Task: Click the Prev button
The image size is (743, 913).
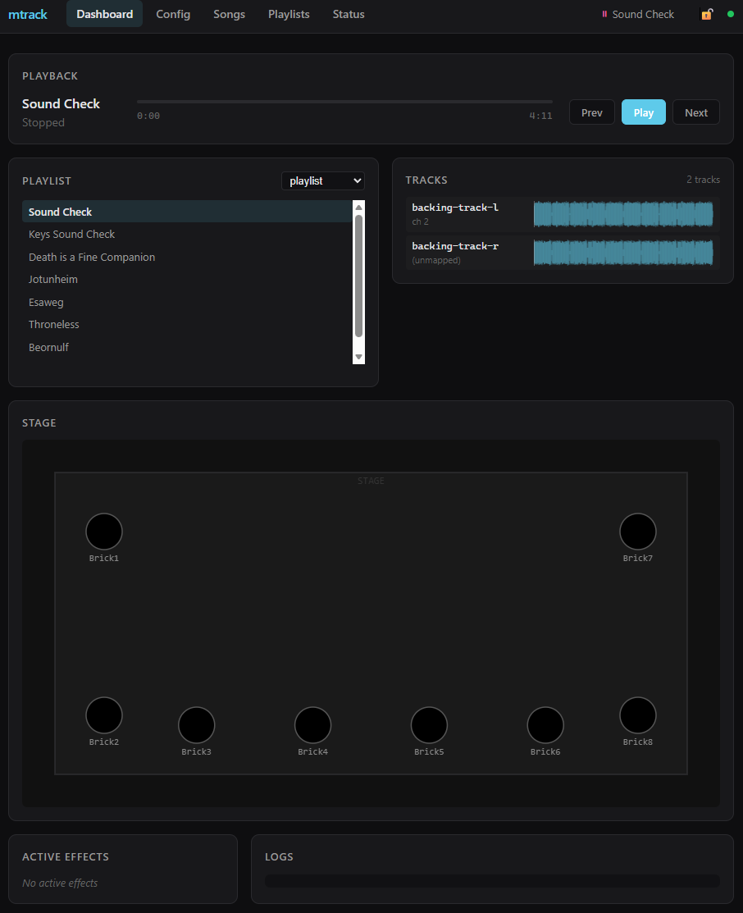Action: (x=591, y=112)
